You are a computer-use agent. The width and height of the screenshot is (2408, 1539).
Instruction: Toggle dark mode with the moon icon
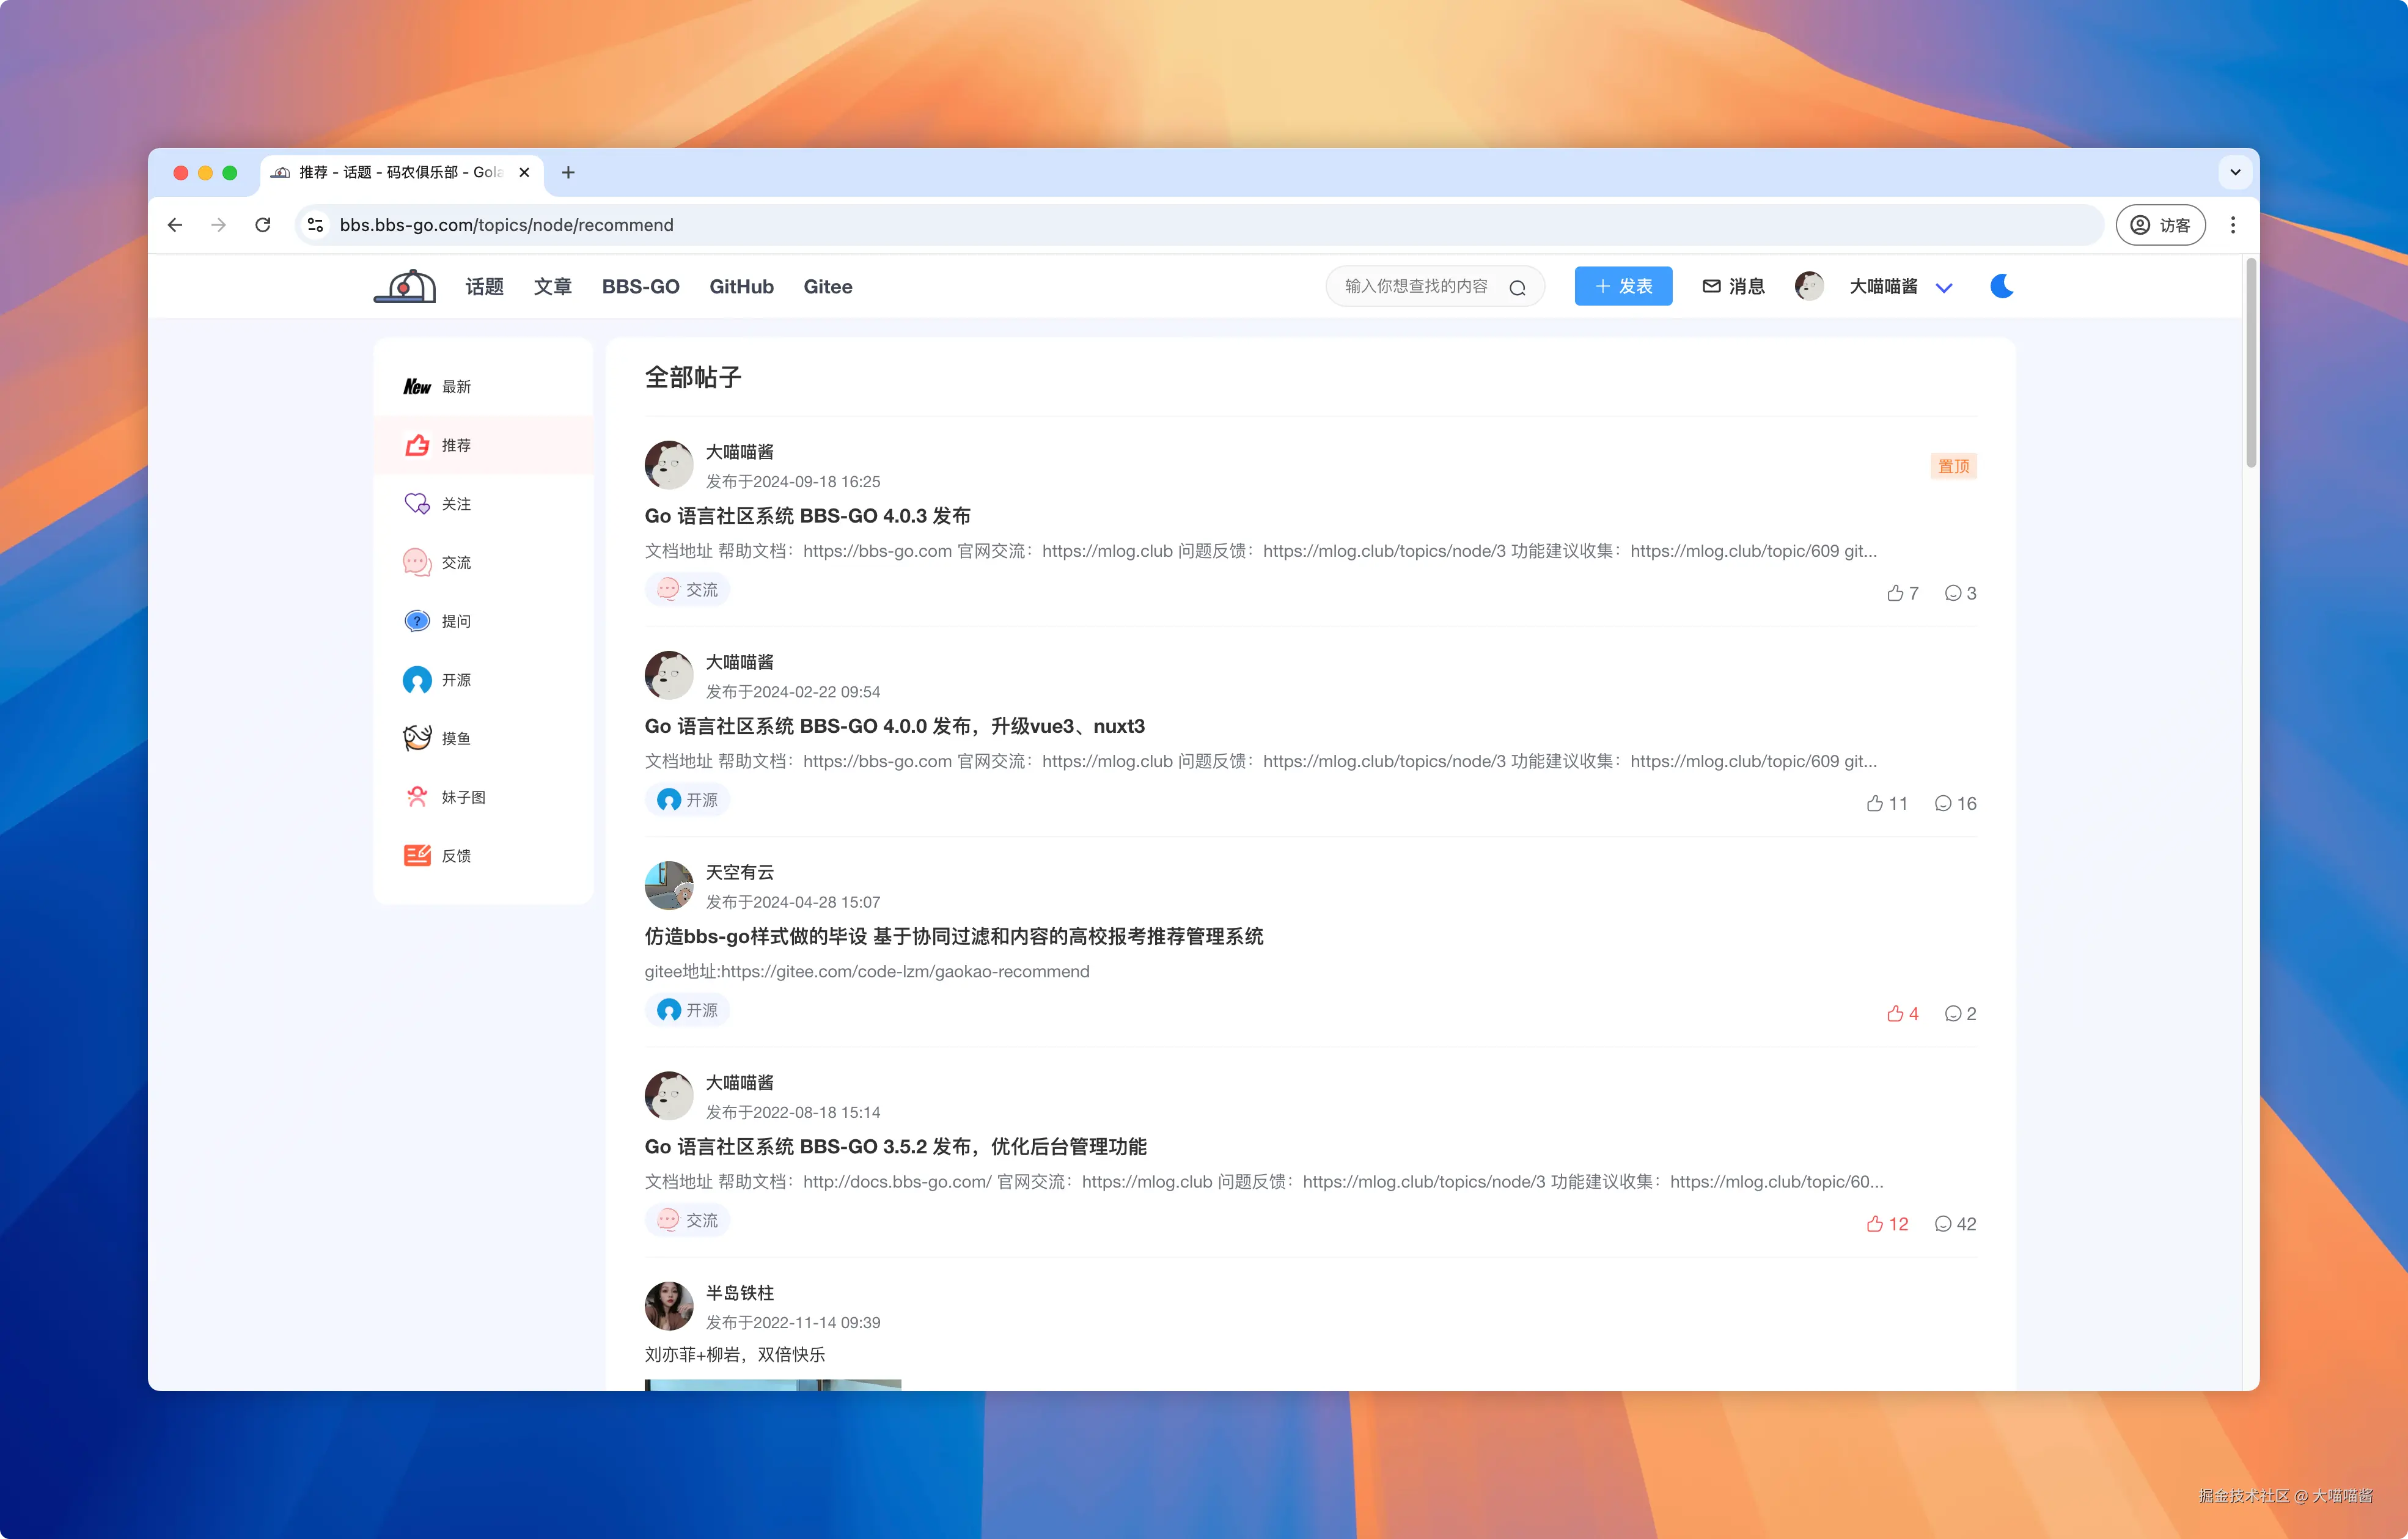click(x=2001, y=287)
